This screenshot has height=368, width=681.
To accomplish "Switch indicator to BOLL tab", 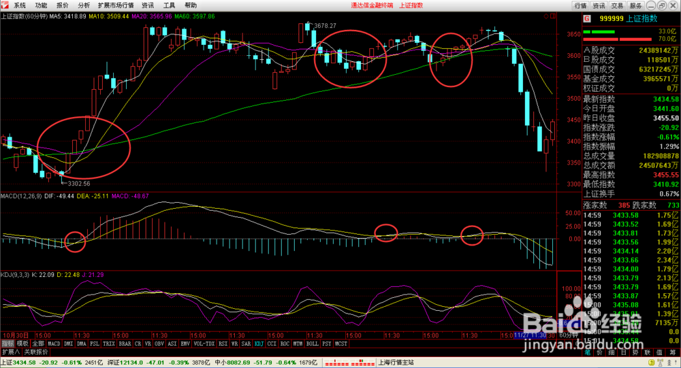I will (313, 344).
